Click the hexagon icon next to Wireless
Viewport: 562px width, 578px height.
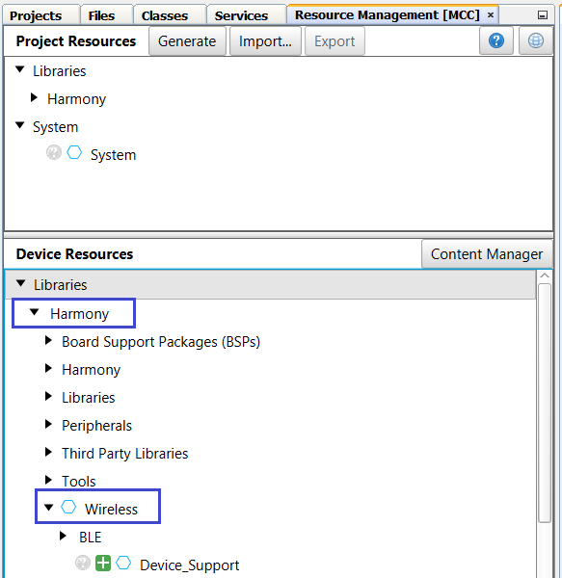68,508
